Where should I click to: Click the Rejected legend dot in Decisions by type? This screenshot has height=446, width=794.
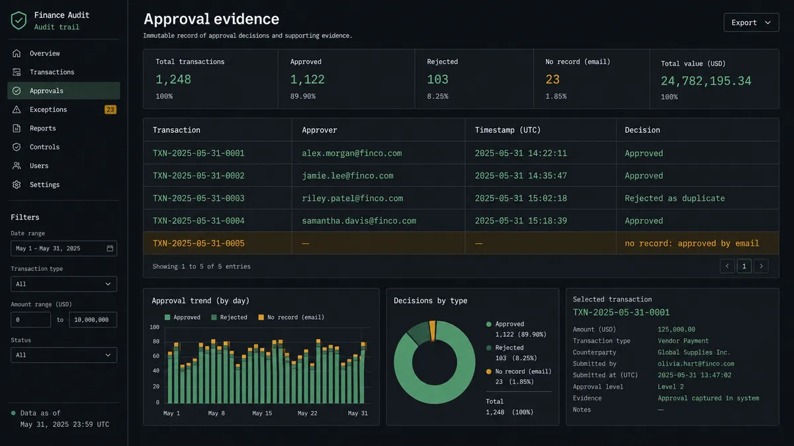click(488, 348)
